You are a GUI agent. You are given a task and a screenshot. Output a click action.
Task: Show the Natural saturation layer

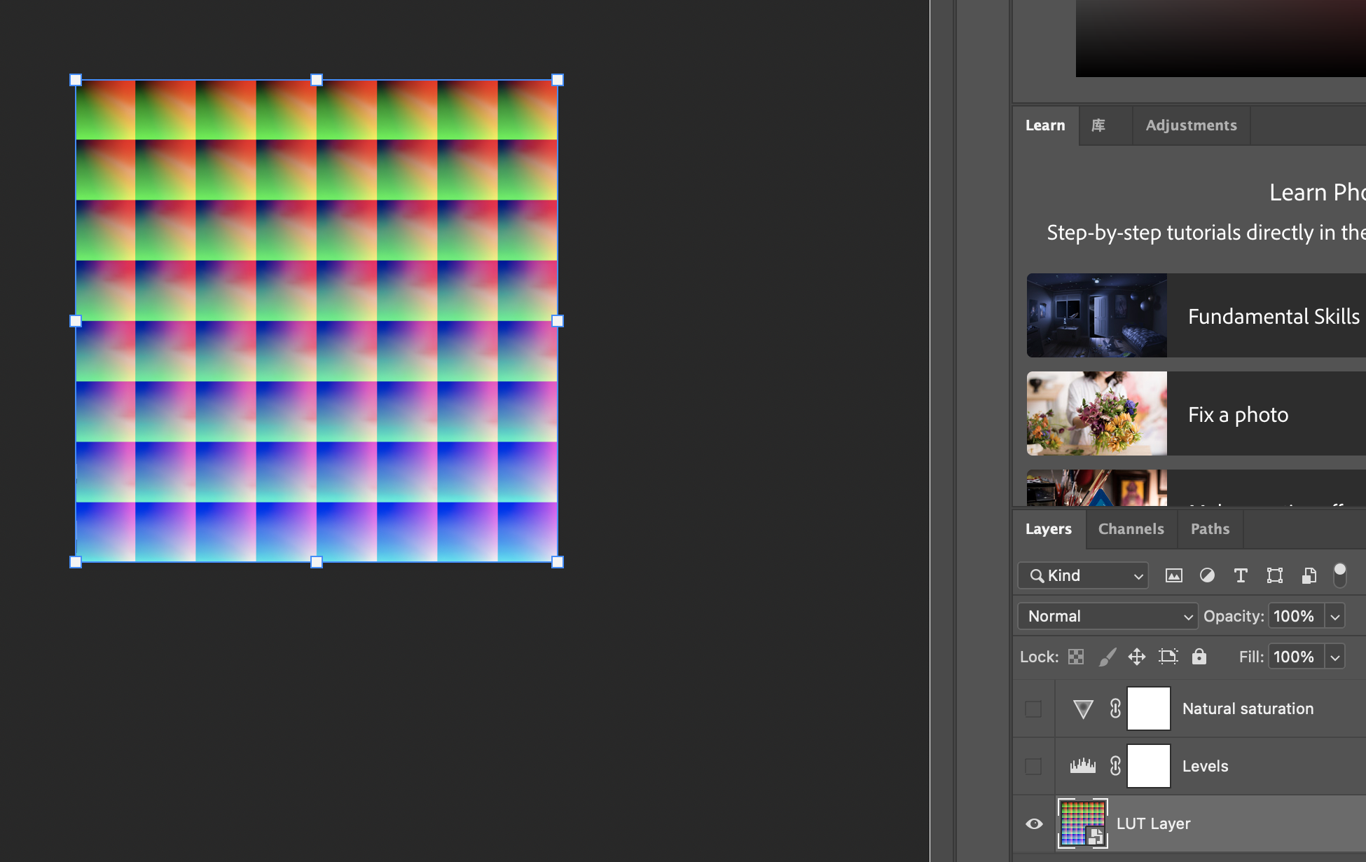point(1033,709)
